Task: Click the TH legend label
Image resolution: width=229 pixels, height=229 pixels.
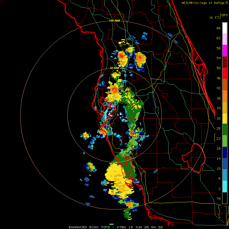Action: pyautogui.click(x=219, y=199)
